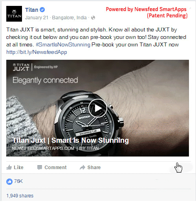Screen dimensions: 196x221
Task: Click the video title Titan Juxt | Smart Is Now Stunning
Action: (71, 140)
